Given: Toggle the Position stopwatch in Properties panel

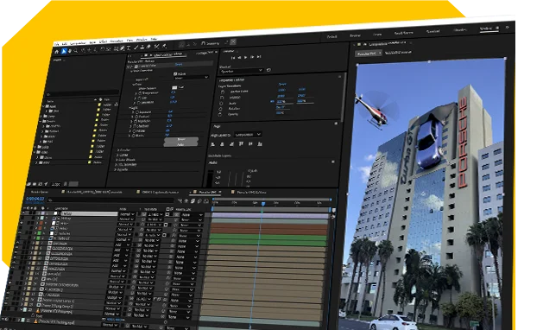Looking at the screenshot, I should (x=222, y=98).
